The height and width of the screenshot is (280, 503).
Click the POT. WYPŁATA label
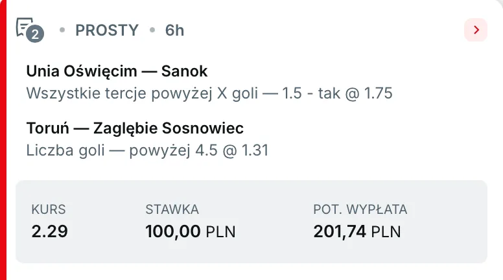360,209
